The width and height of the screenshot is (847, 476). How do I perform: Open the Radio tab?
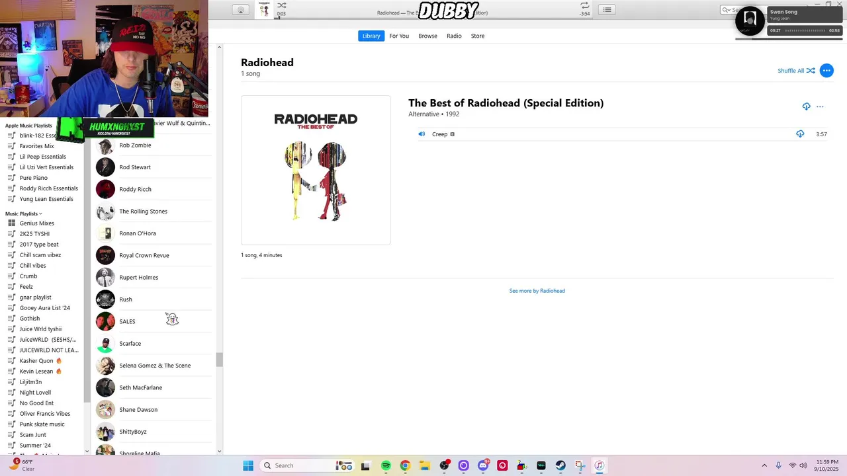pyautogui.click(x=454, y=36)
